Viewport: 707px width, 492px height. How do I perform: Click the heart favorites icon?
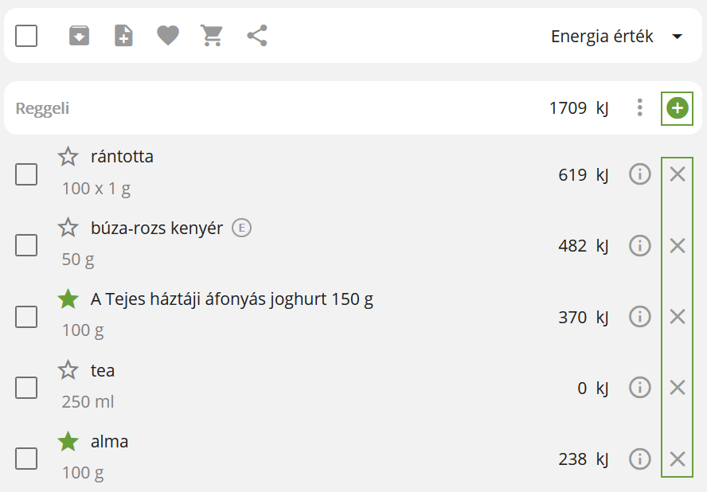(168, 36)
